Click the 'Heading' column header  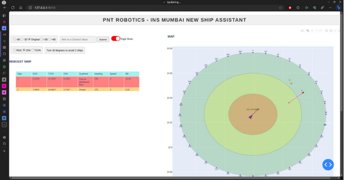point(101,74)
